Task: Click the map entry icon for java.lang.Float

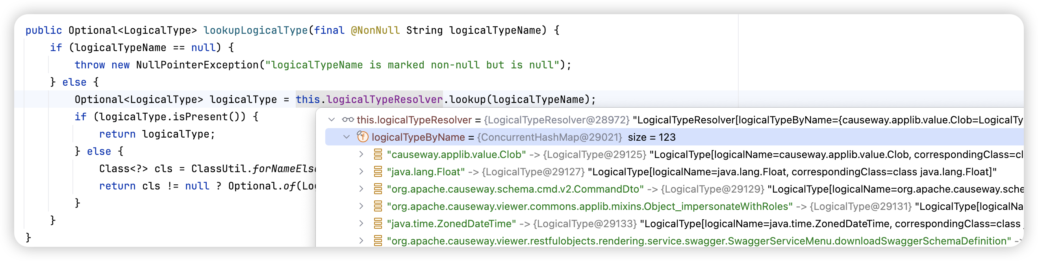Action: tap(378, 172)
